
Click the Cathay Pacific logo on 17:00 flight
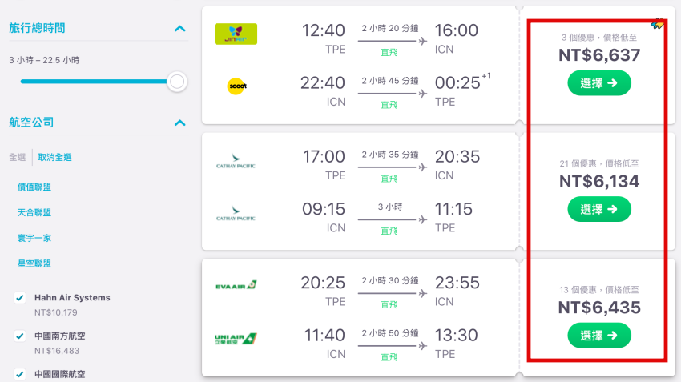pyautogui.click(x=236, y=161)
